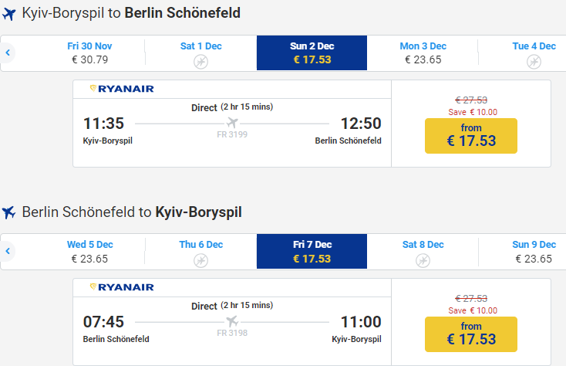Choose the Mon 3 Dec outbound date

(x=423, y=53)
